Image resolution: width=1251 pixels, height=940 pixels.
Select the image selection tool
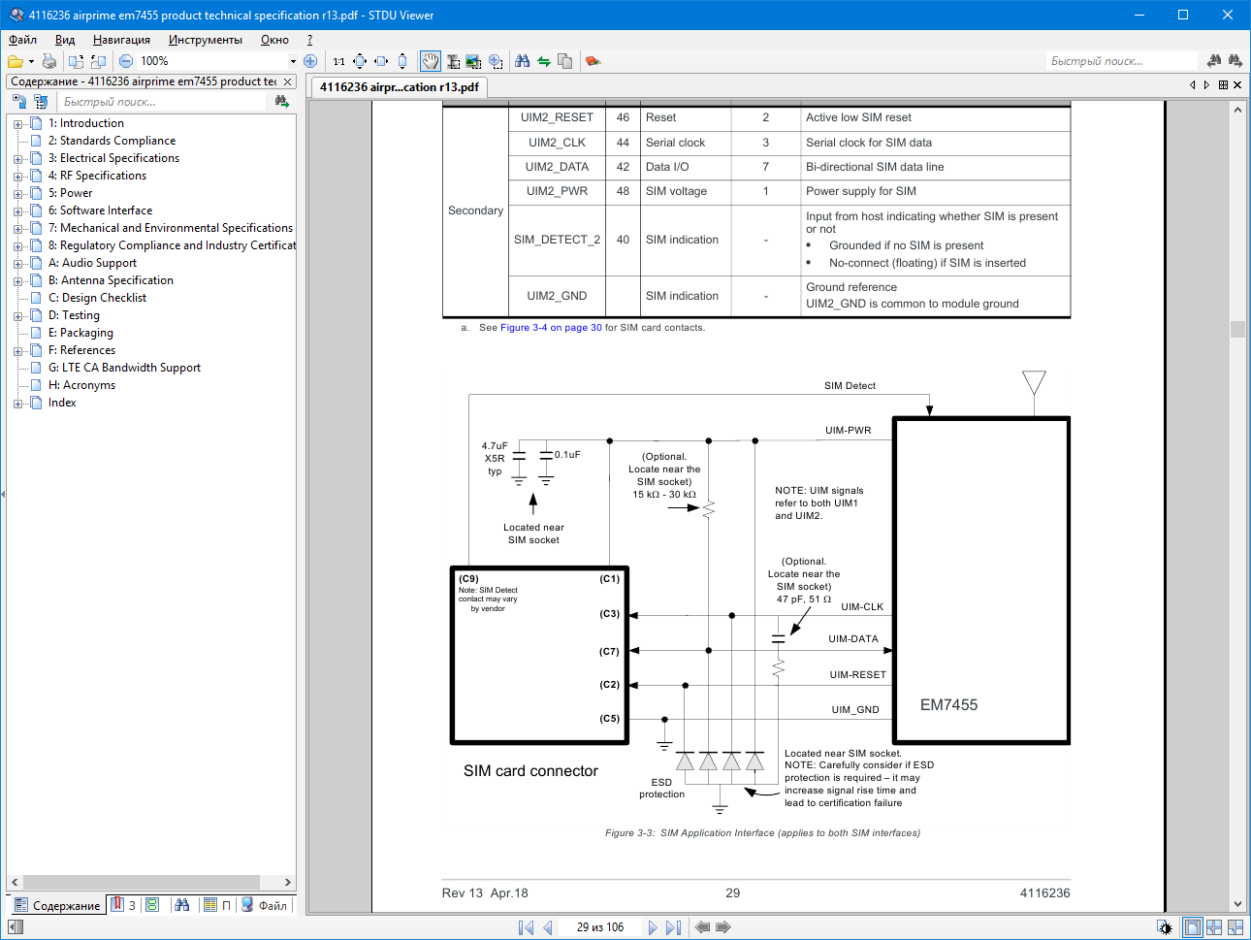pos(473,61)
